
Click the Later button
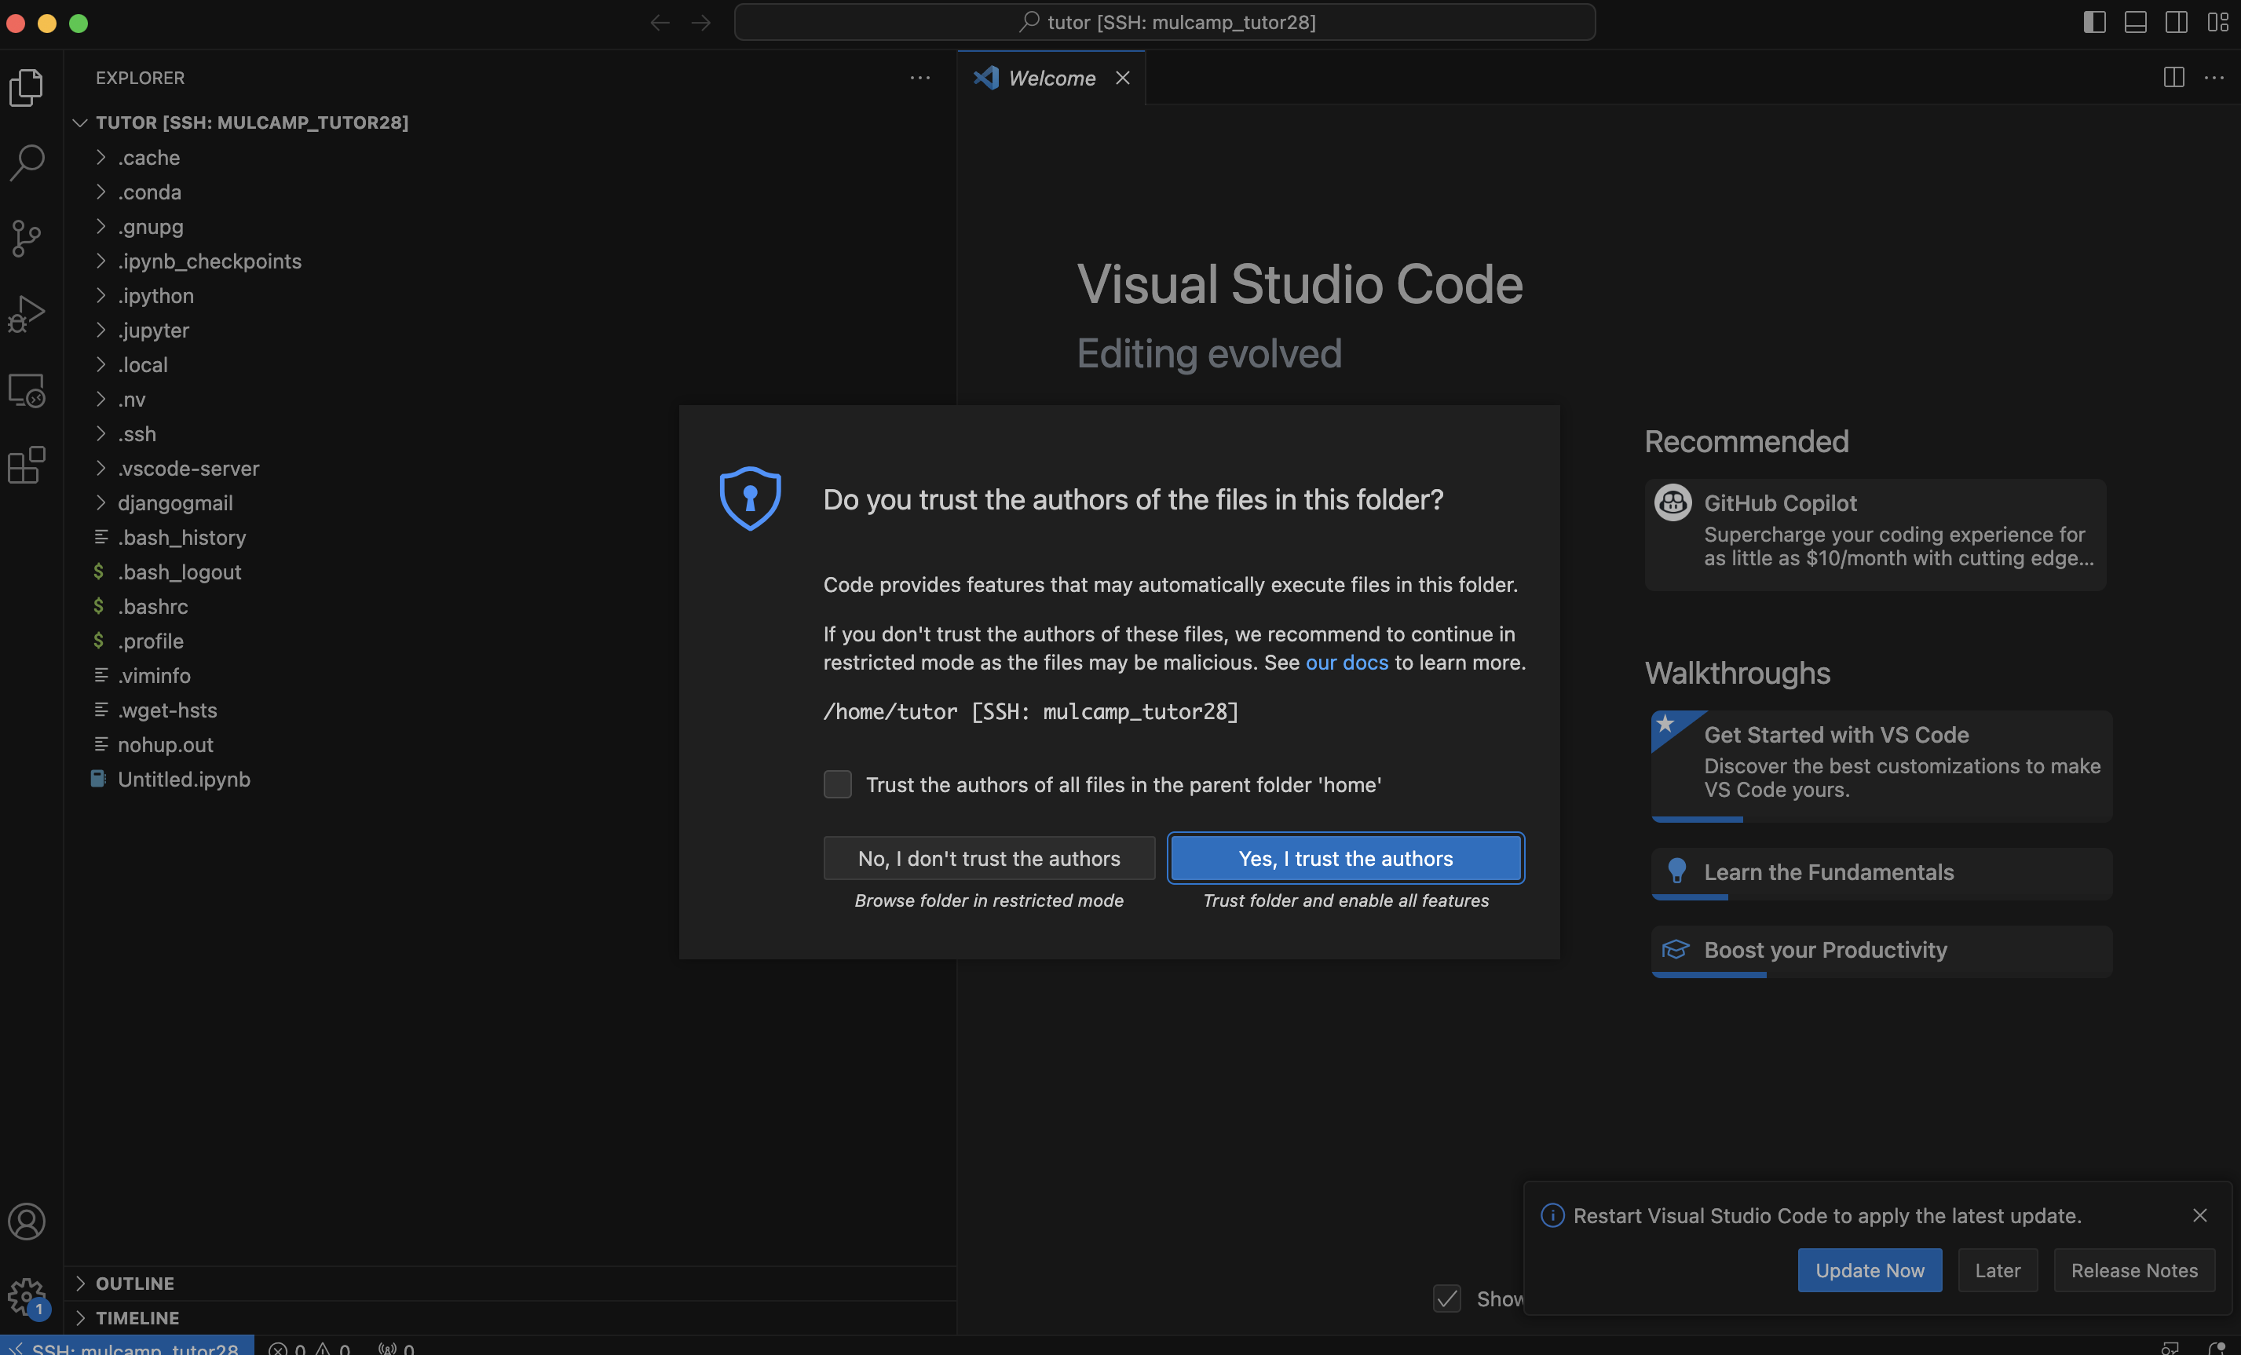tap(1998, 1270)
